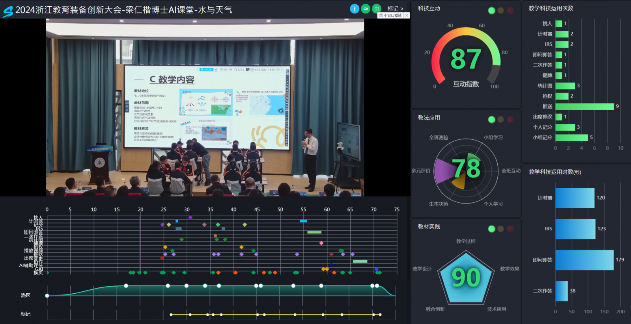This screenshot has width=631, height=324.
Task: Select red indicator light in 教材实践 panel
Action: (x=510, y=229)
